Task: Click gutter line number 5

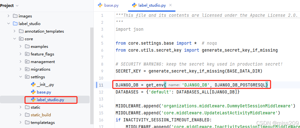Action: click(102, 43)
